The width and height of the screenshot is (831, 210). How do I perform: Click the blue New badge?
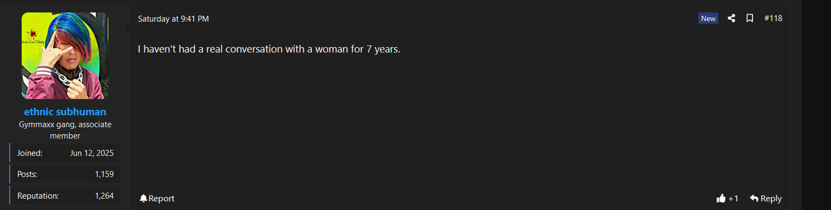click(x=708, y=18)
